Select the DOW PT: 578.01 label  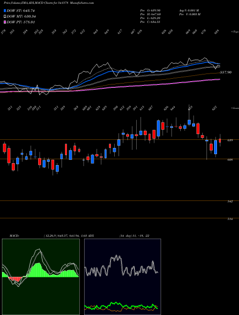tap(21, 22)
